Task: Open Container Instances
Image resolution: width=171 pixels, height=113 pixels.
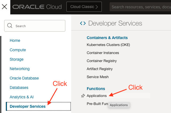Action: [103, 53]
